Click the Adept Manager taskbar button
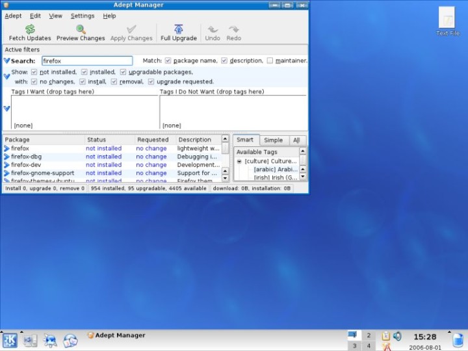468x351 pixels. 116,335
